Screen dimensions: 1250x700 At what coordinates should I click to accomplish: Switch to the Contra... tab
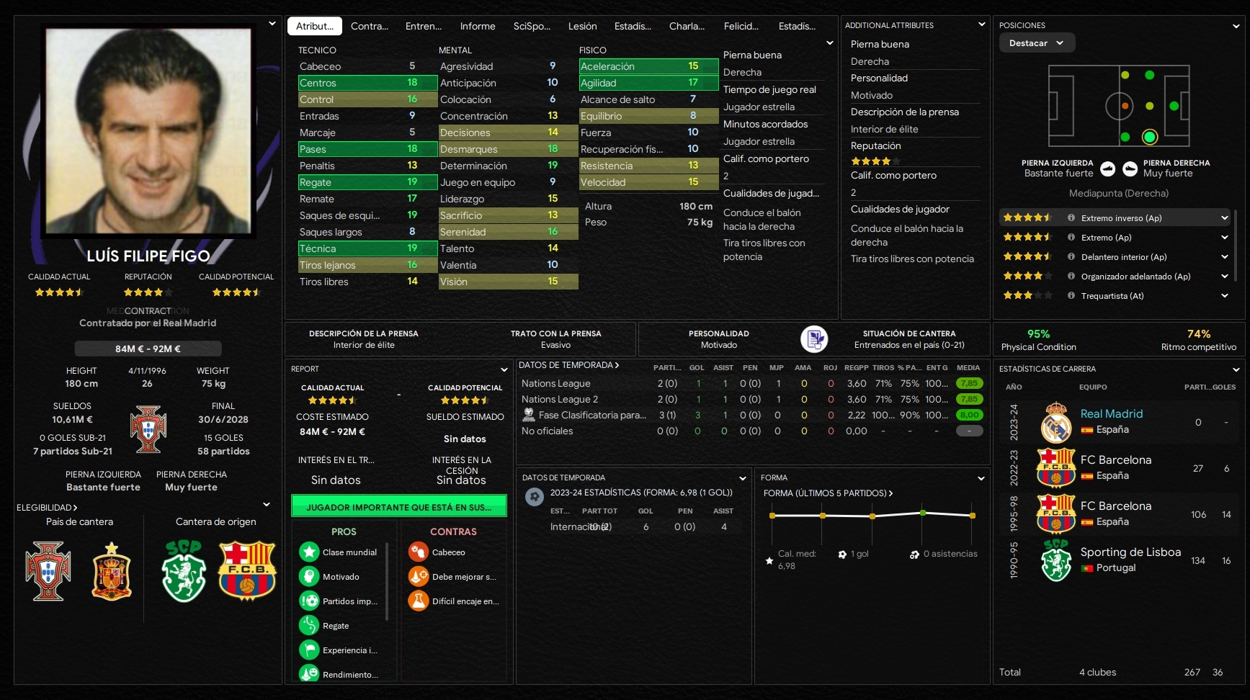[370, 26]
